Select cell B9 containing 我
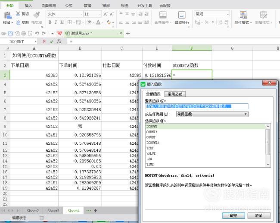The width and height of the screenshot is (280, 223). point(80,126)
